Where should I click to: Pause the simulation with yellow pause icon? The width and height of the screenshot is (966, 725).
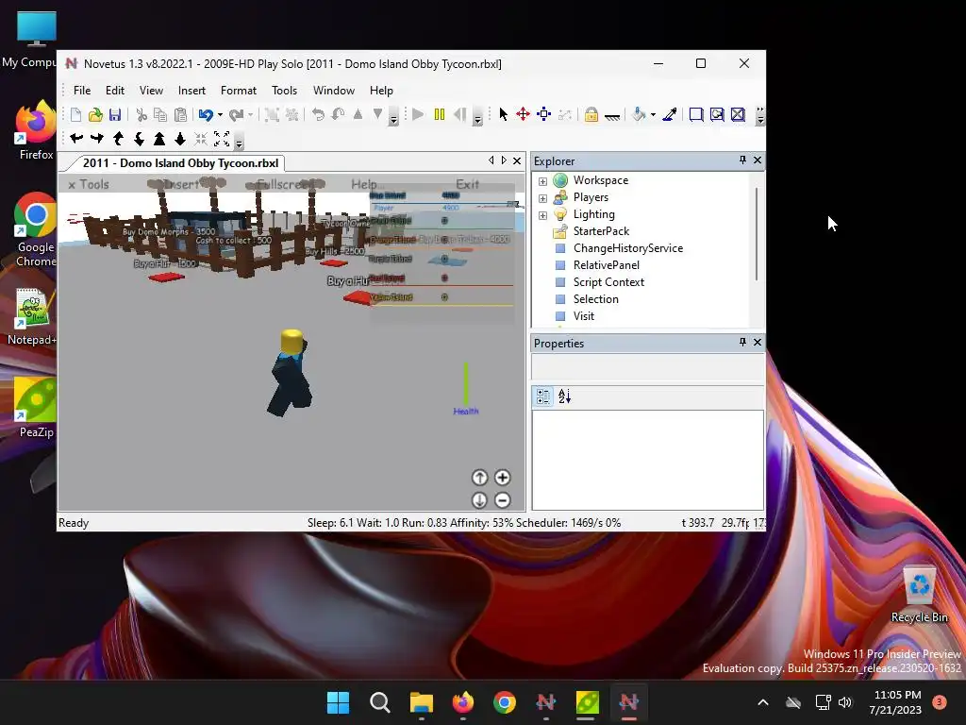[x=440, y=114]
